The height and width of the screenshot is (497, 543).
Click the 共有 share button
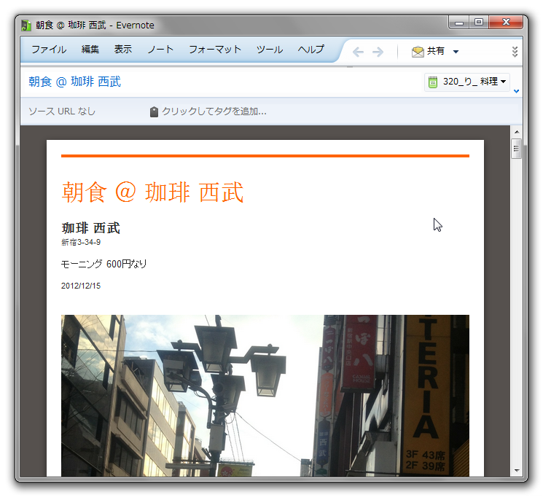pyautogui.click(x=429, y=51)
